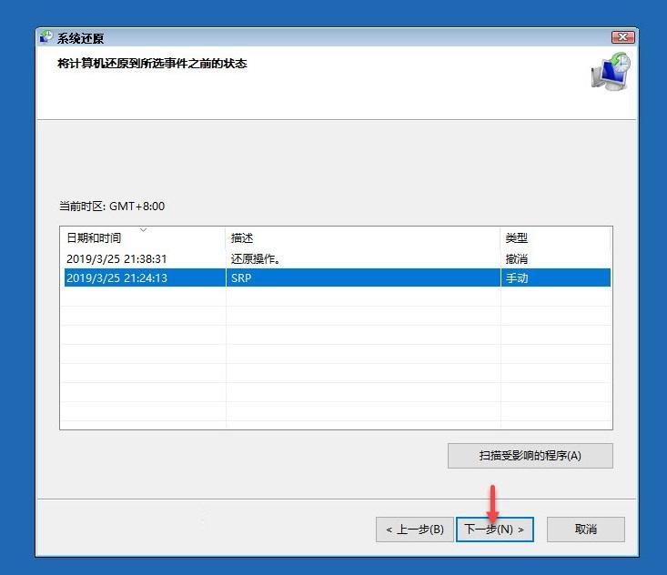
Task: Go back with 上一步(B) button
Action: 415,530
